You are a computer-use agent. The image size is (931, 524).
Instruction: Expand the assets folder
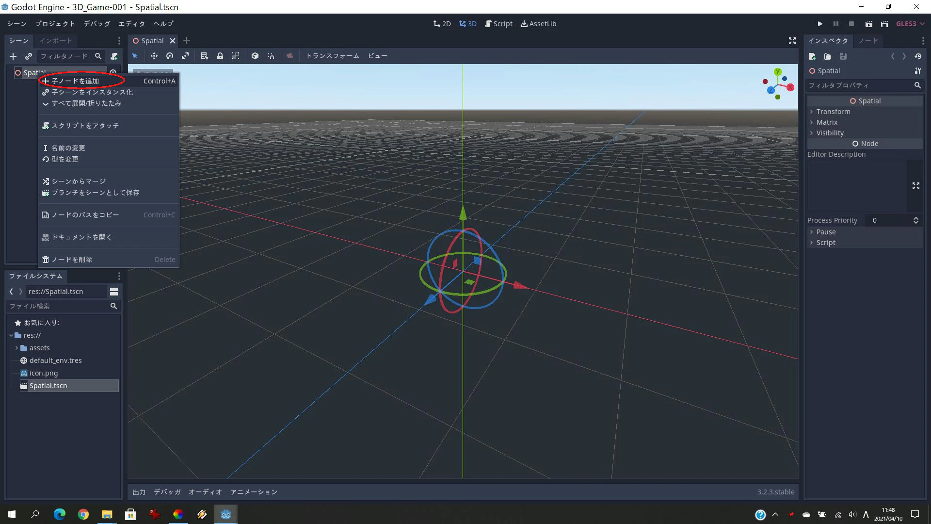coord(16,348)
